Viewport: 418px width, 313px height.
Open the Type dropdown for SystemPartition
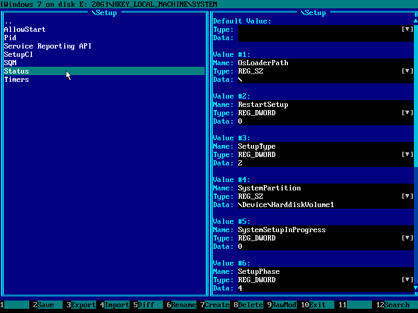408,197
